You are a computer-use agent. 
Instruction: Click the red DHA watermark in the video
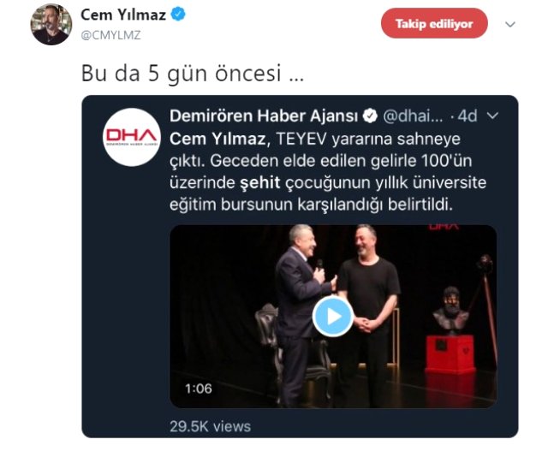click(x=444, y=227)
